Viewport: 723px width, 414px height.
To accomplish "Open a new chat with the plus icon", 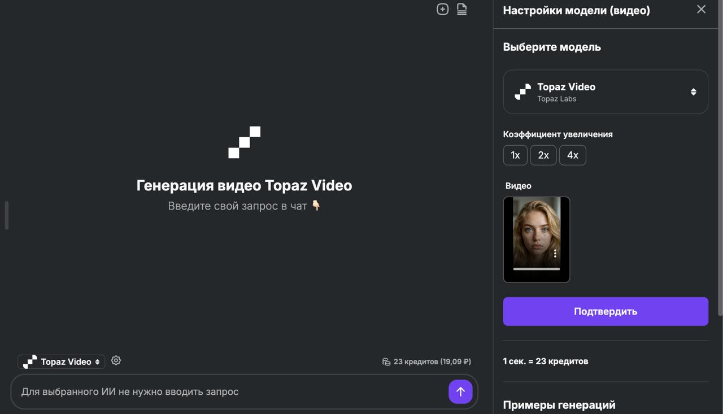I will coord(442,8).
